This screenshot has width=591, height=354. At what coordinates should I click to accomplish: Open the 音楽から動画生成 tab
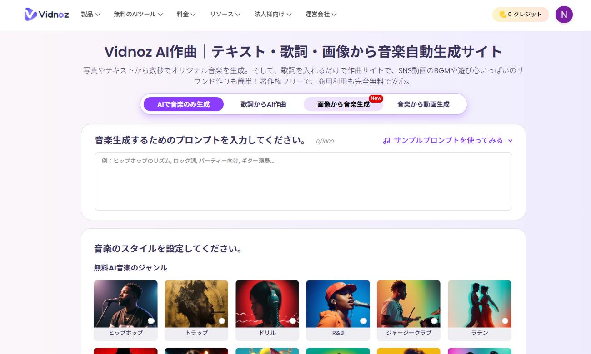[423, 104]
